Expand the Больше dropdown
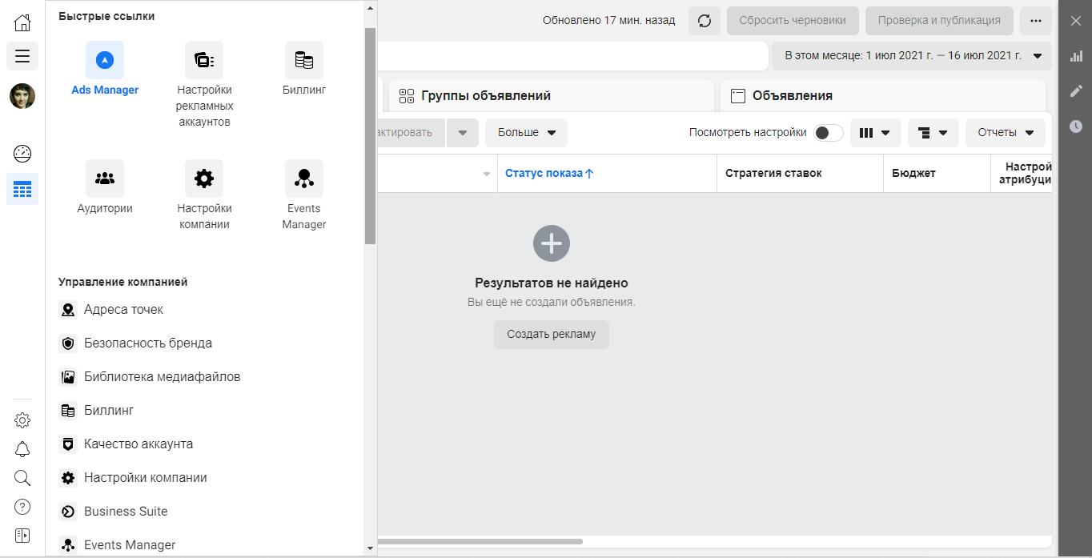The height and width of the screenshot is (558, 1092). click(x=526, y=133)
